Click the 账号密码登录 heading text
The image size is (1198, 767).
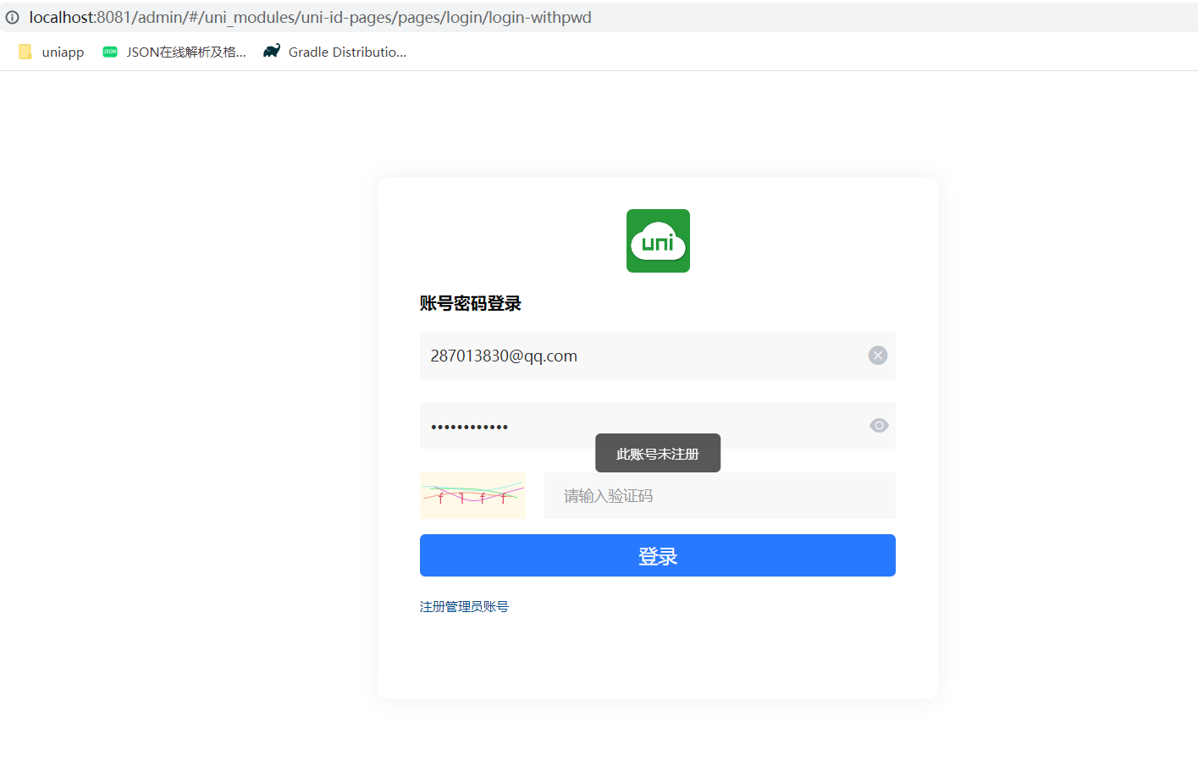click(471, 304)
